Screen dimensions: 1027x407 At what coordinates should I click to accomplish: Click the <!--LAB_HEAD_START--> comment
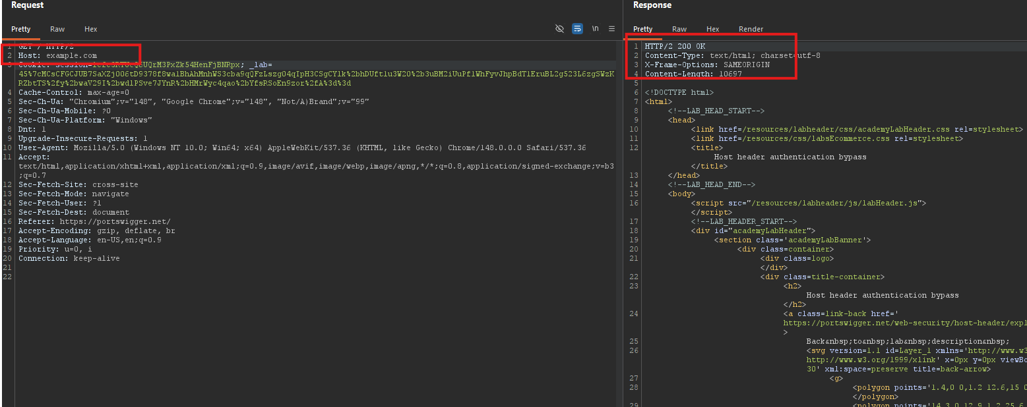[716, 111]
